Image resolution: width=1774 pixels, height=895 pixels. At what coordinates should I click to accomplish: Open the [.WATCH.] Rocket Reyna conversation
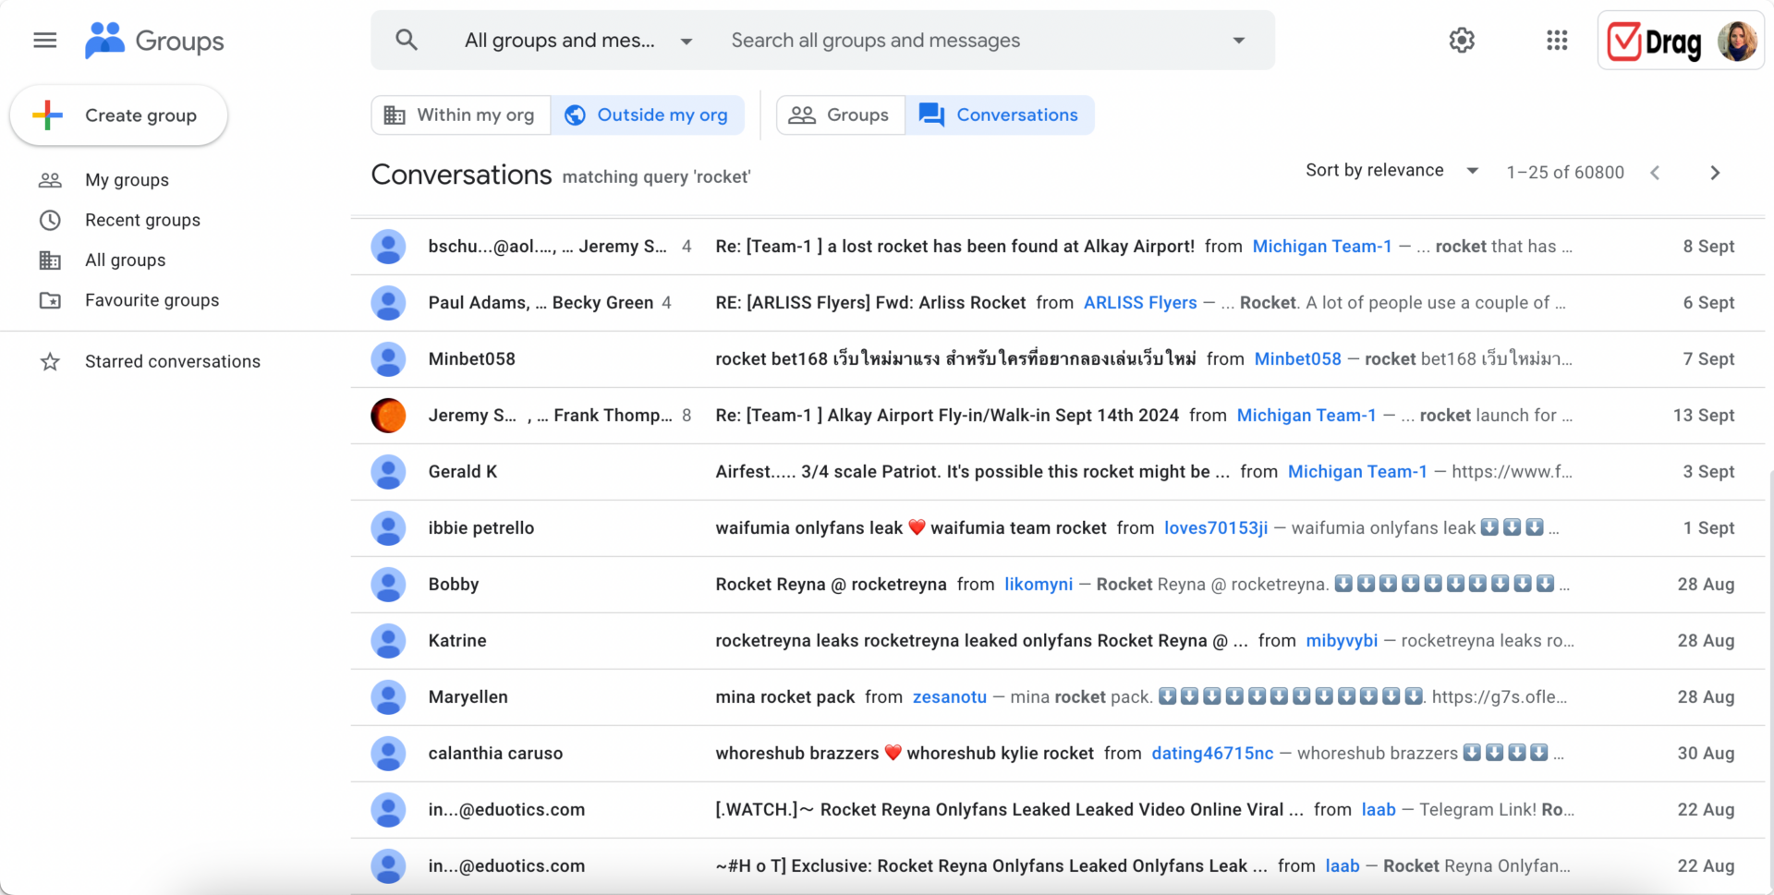(1009, 810)
